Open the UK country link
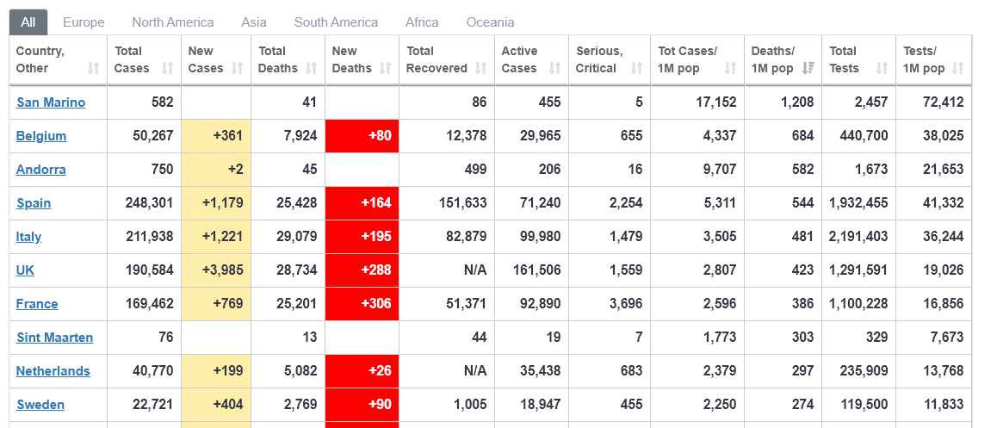The image size is (997, 428). coord(26,270)
